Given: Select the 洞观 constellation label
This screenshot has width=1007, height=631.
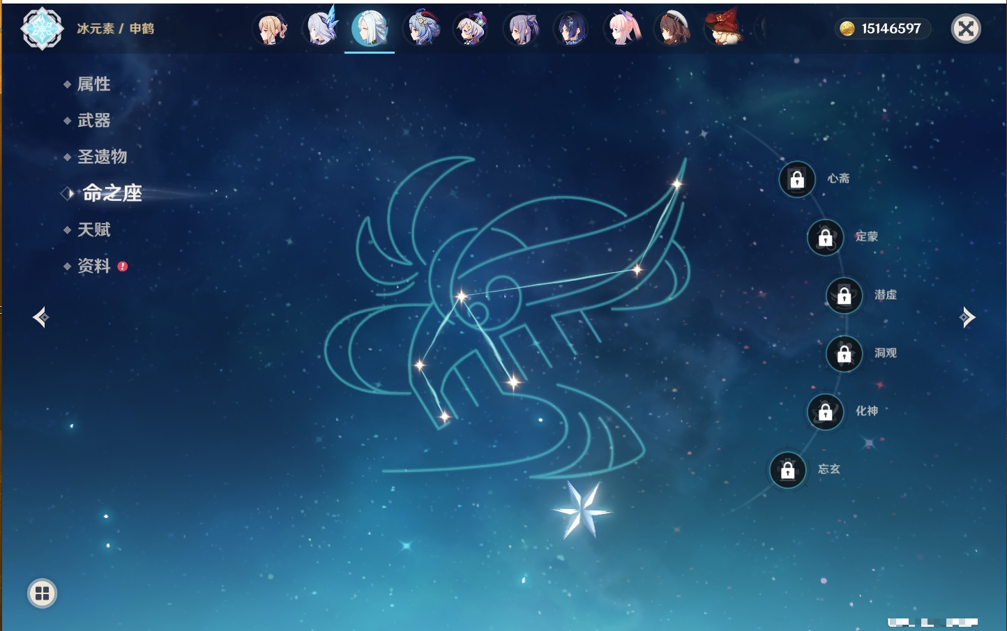Looking at the screenshot, I should (886, 353).
